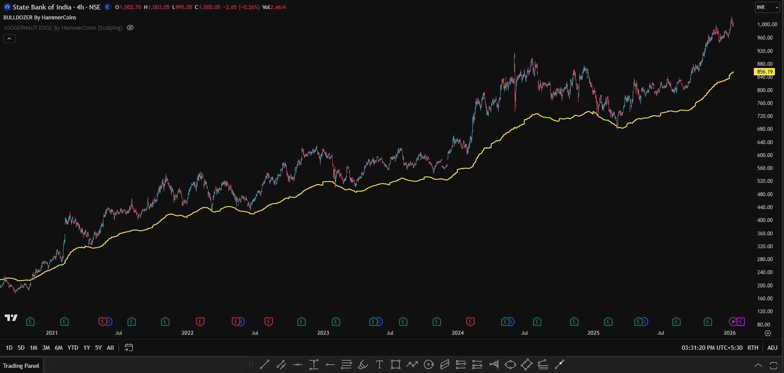Select the rectangle shape tool

(395, 365)
